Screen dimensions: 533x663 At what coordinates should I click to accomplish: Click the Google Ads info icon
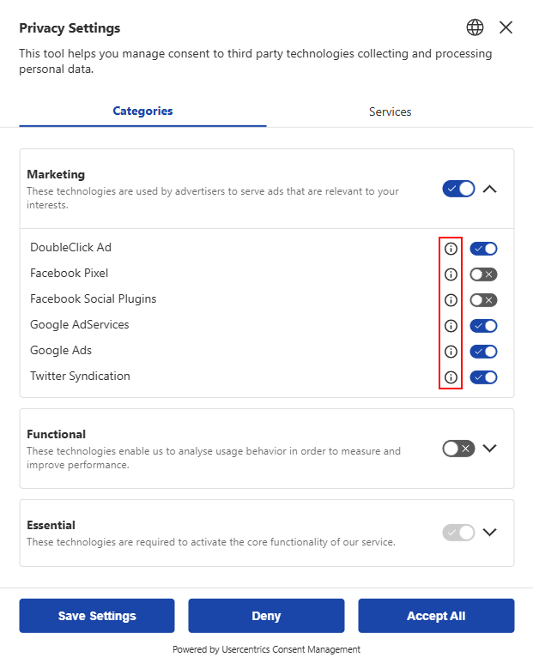click(451, 352)
